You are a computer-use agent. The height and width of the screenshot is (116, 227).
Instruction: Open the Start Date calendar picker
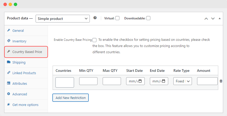(140, 81)
